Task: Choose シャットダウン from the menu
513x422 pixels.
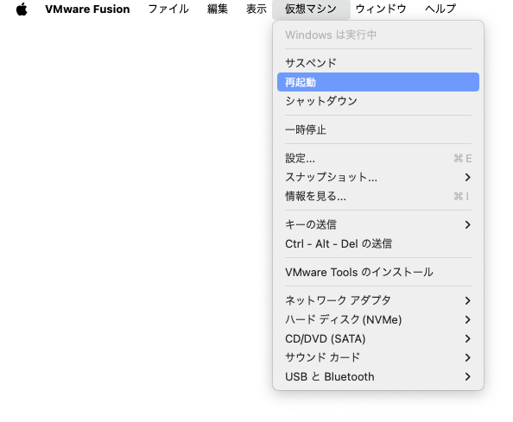Action: pos(378,101)
